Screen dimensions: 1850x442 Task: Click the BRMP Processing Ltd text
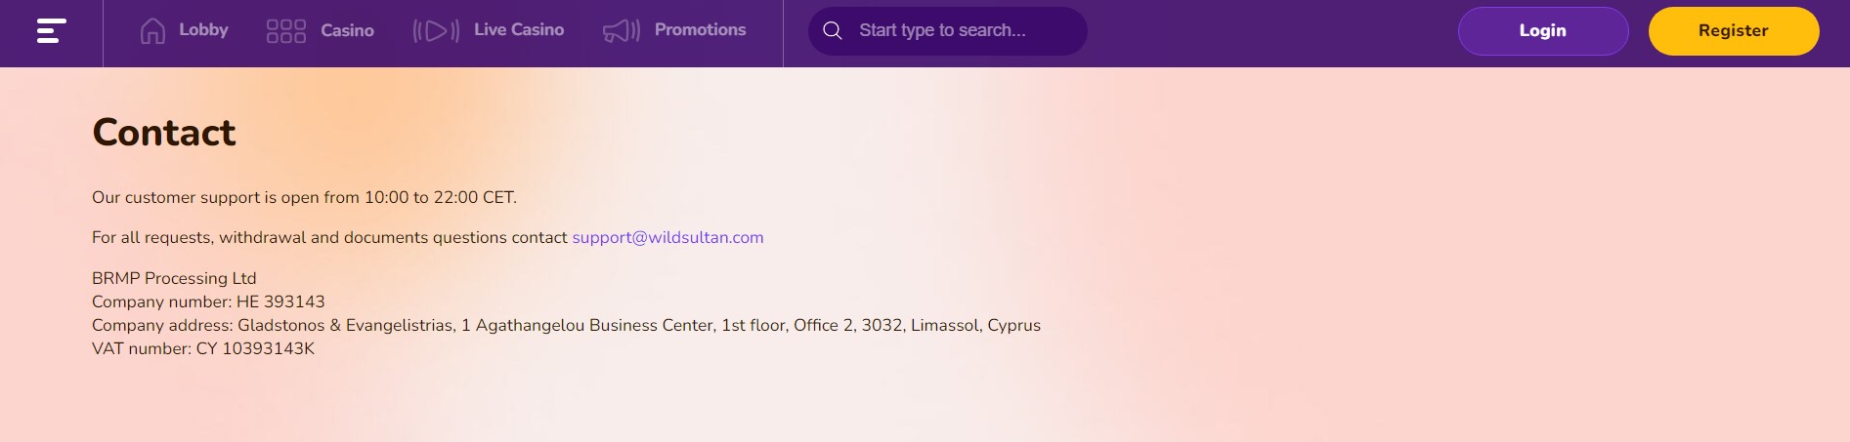click(174, 278)
